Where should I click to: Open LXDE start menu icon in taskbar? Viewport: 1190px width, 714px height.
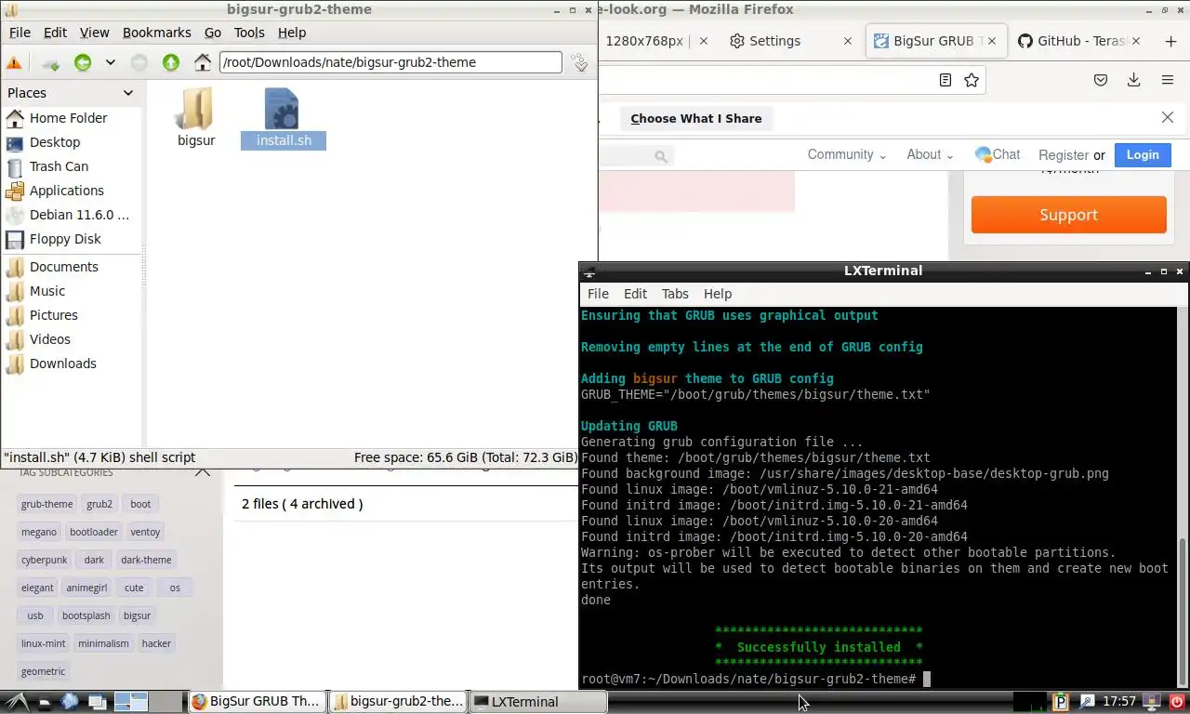(x=16, y=702)
